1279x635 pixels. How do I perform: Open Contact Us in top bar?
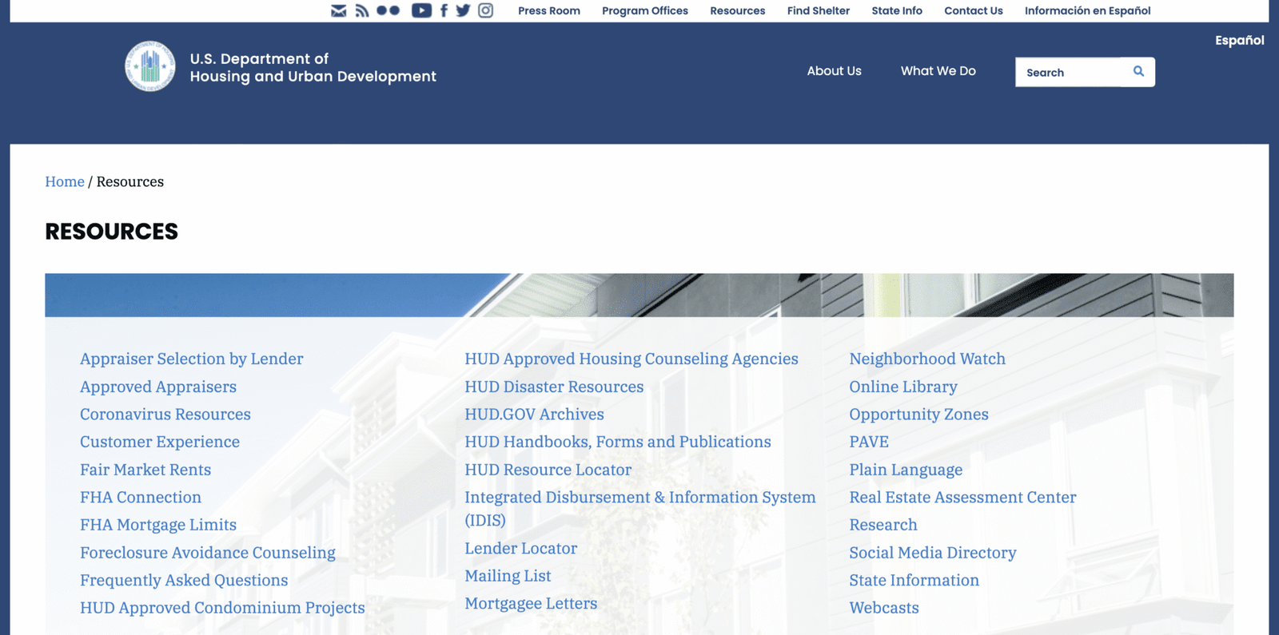pos(974,10)
